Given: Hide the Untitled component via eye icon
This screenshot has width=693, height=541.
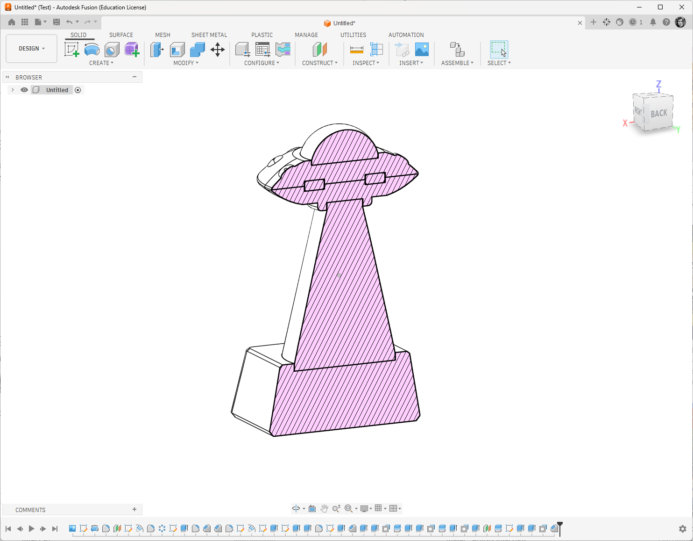Looking at the screenshot, I should [24, 90].
